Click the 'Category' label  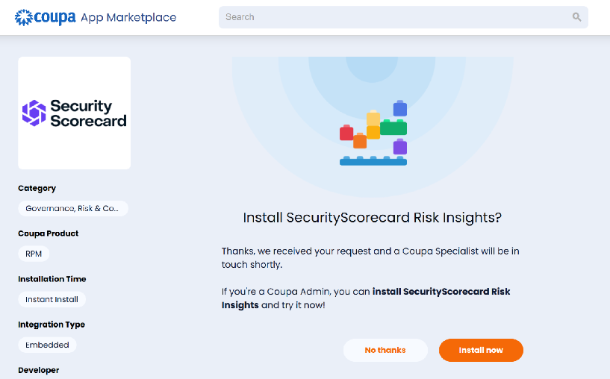point(37,188)
